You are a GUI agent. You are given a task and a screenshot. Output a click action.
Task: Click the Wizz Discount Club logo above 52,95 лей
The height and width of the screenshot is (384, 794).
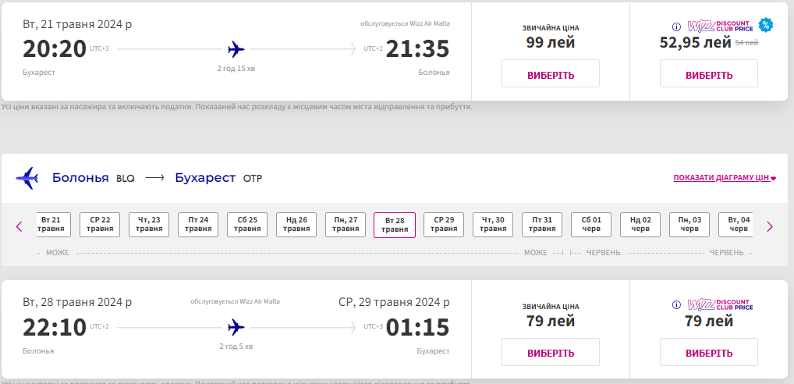point(719,25)
